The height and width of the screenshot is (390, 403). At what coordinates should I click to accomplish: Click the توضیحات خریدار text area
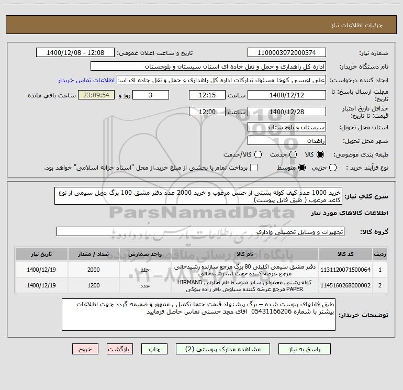[198, 315]
